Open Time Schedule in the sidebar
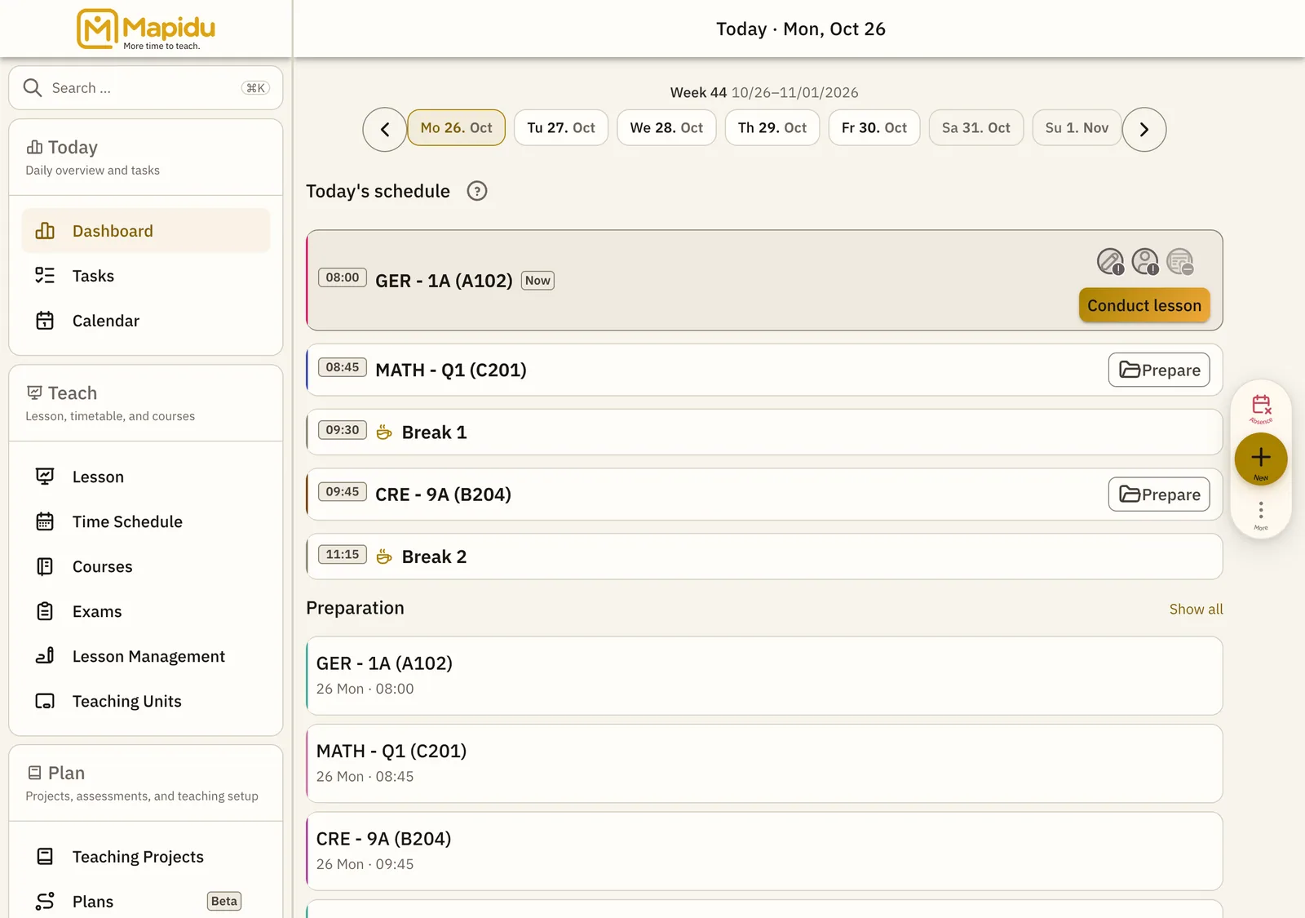Viewport: 1305px width, 918px height. [x=146, y=521]
